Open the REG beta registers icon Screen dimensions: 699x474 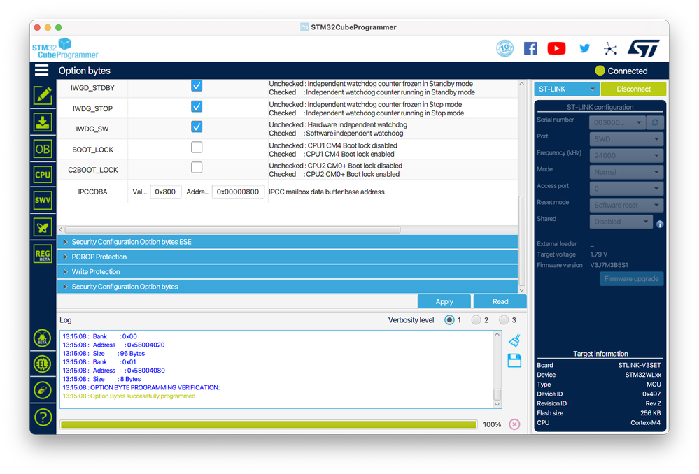[43, 254]
